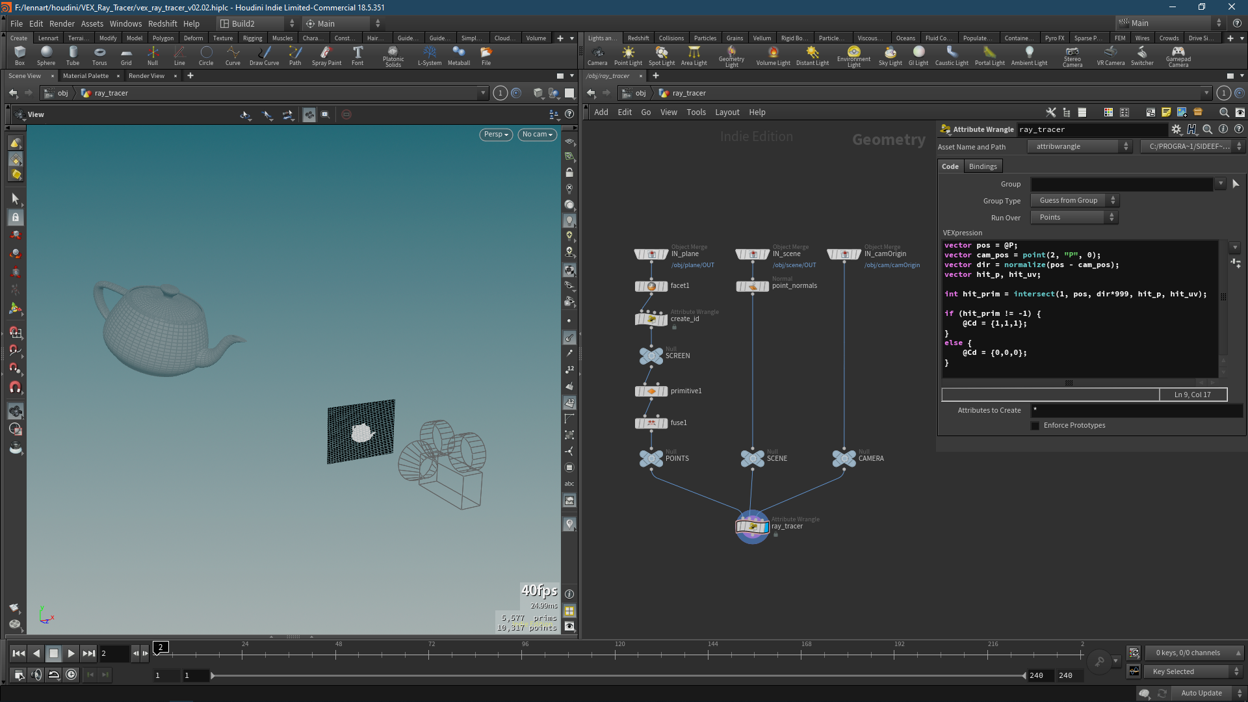Viewport: 1248px width, 702px height.
Task: Create a Point Light from shelf
Action: [x=628, y=55]
